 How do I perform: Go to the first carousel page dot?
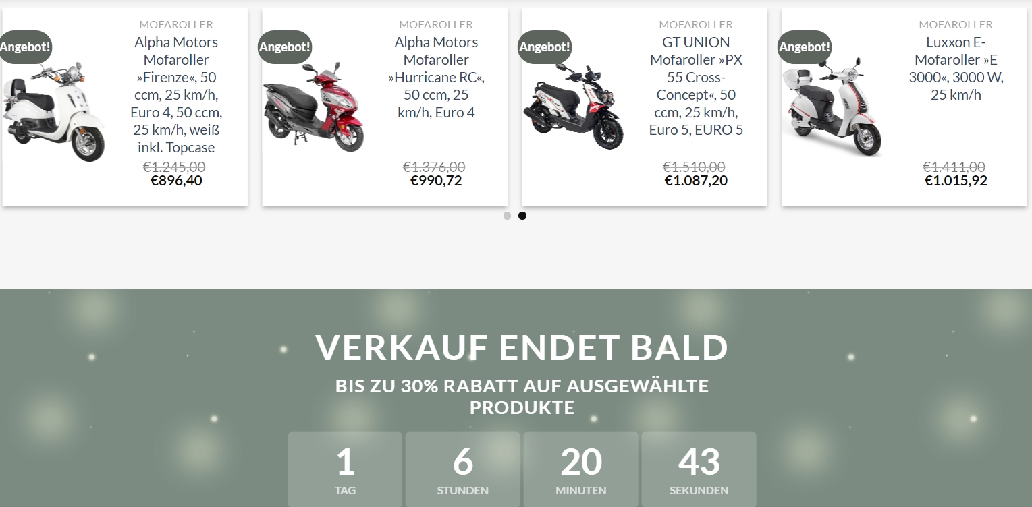[x=507, y=216]
